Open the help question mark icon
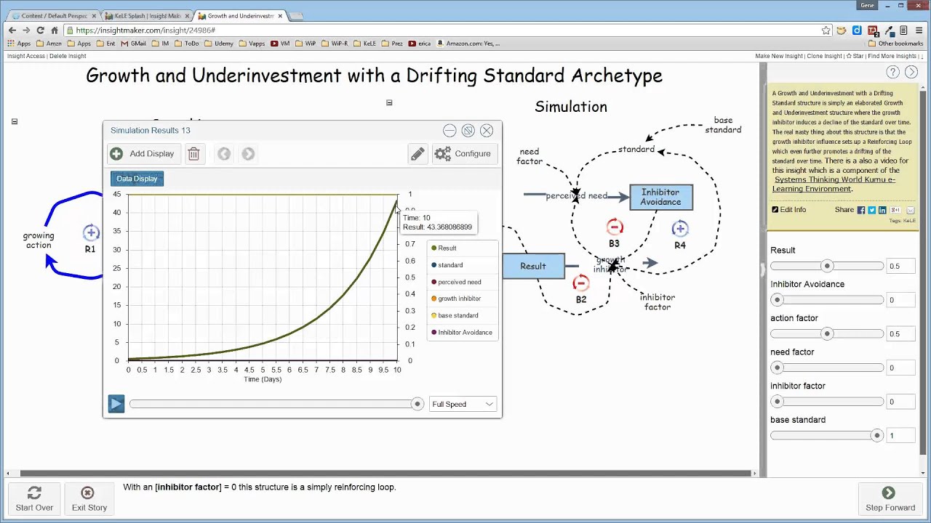The width and height of the screenshot is (931, 523). tap(892, 72)
